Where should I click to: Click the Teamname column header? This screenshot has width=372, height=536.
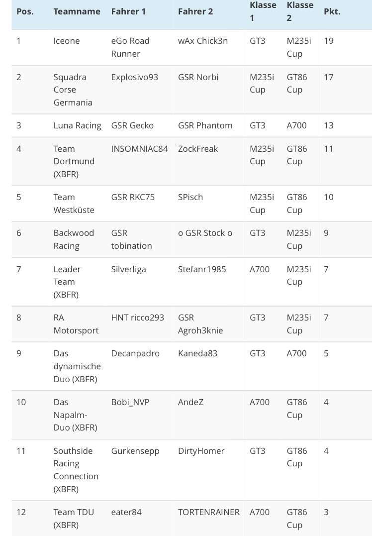[77, 11]
